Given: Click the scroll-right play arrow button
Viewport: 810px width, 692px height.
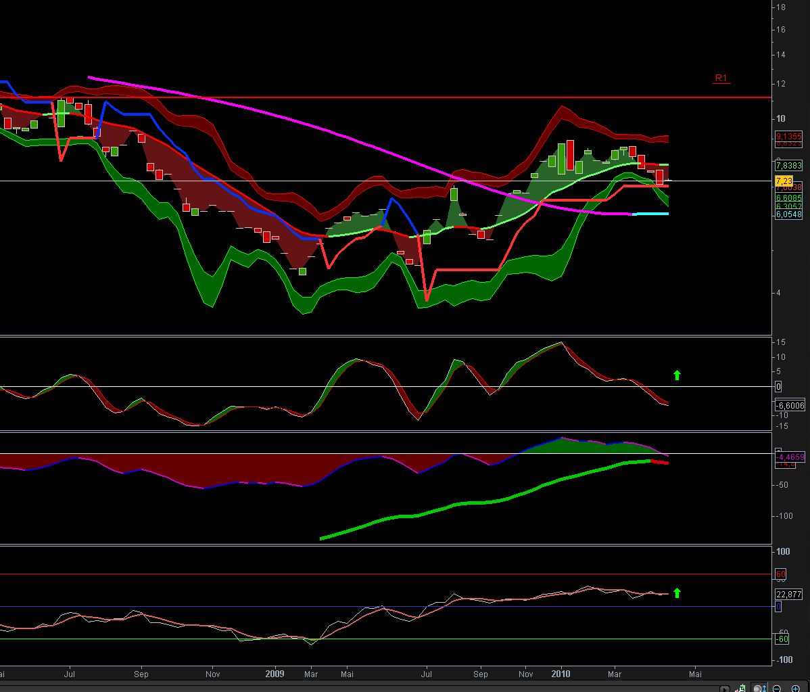Looking at the screenshot, I should pyautogui.click(x=725, y=689).
